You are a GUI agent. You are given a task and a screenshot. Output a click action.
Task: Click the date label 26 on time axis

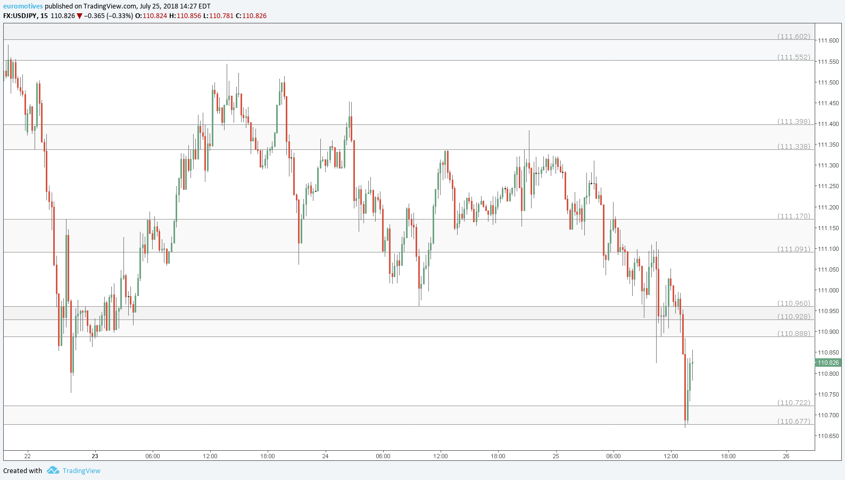click(x=786, y=456)
